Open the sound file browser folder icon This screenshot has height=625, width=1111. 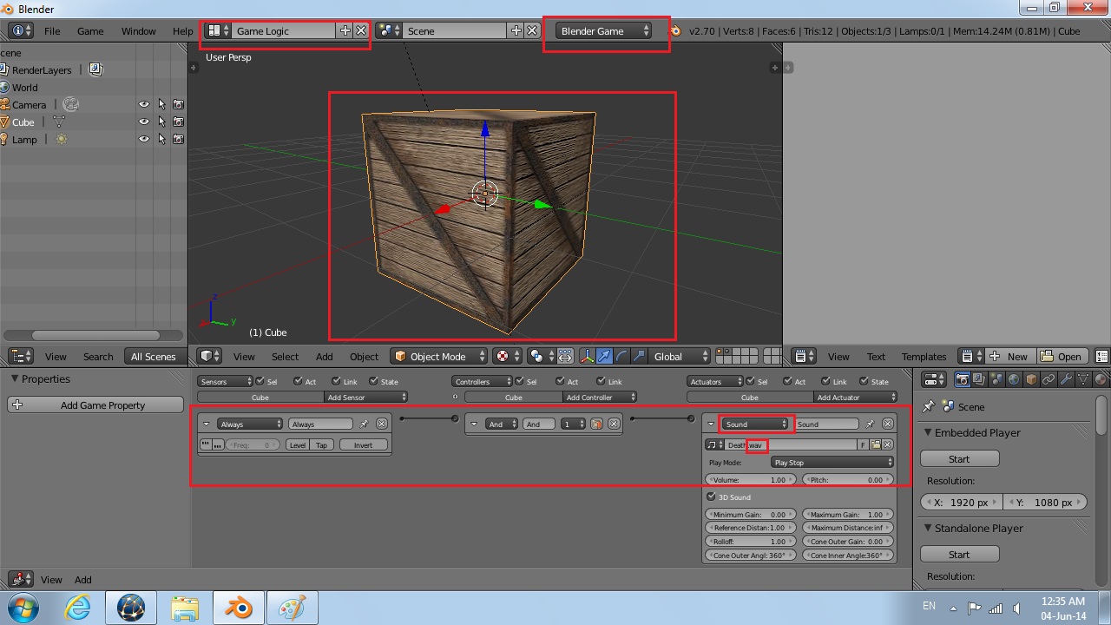coord(876,444)
